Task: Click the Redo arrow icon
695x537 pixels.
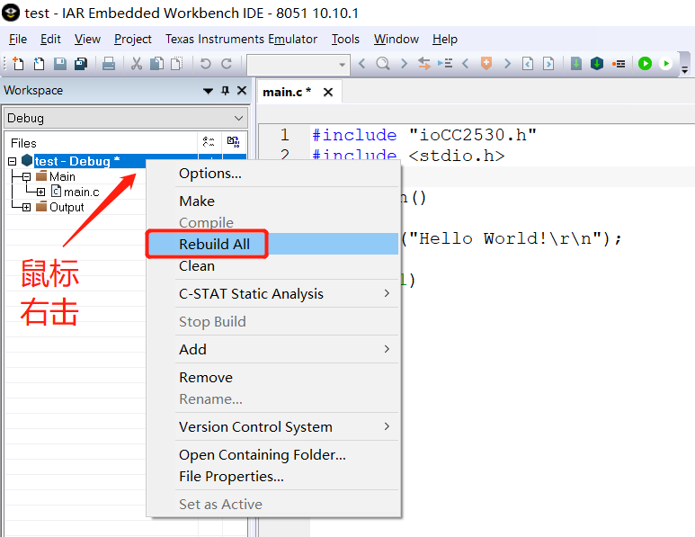Action: point(227,64)
